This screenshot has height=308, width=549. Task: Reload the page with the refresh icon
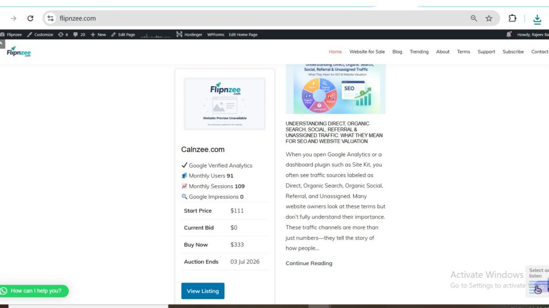30,18
